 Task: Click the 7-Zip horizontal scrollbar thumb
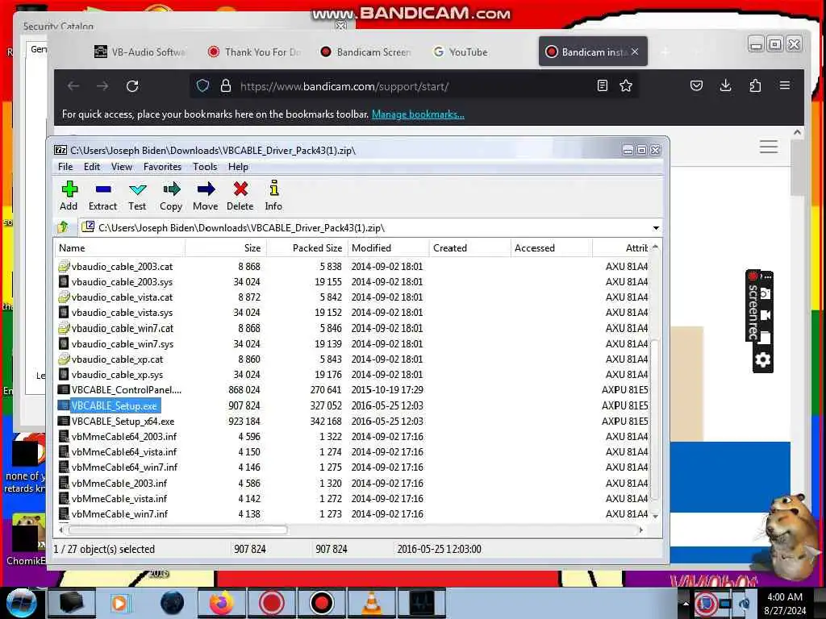point(177,530)
